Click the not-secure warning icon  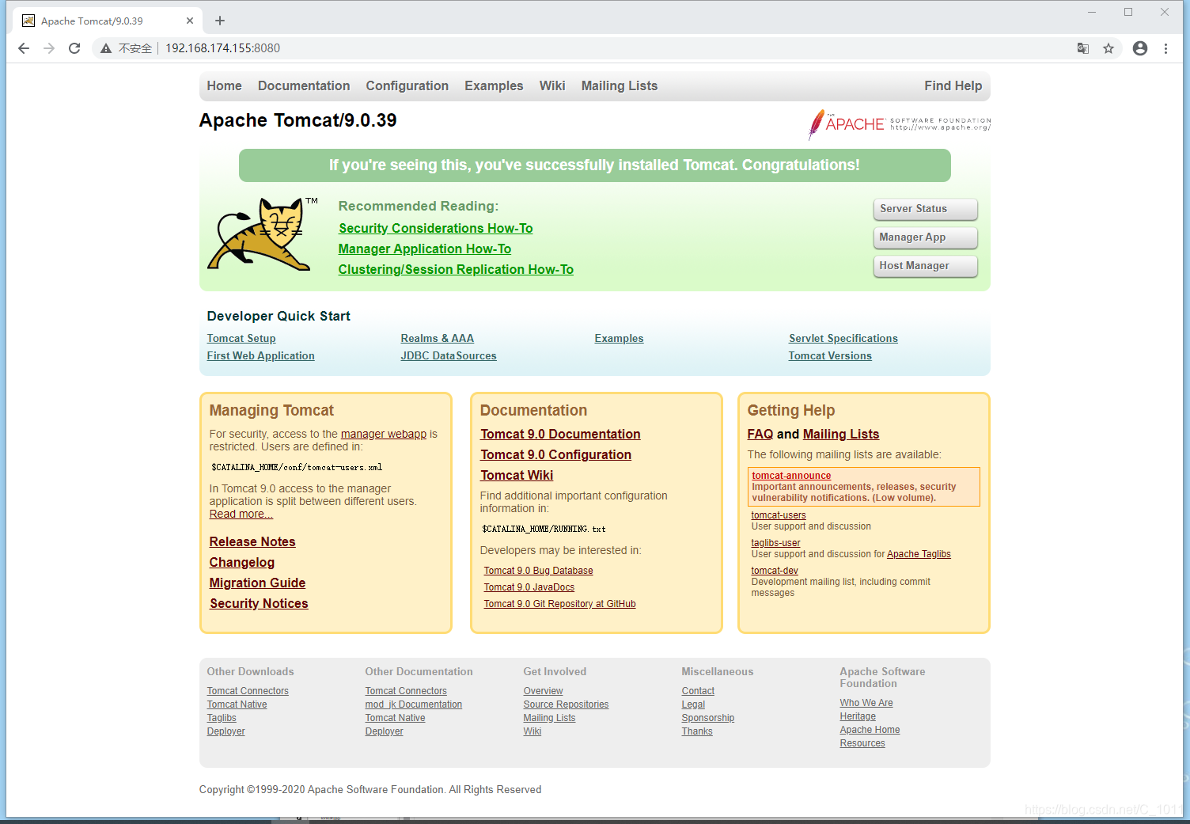click(x=105, y=48)
